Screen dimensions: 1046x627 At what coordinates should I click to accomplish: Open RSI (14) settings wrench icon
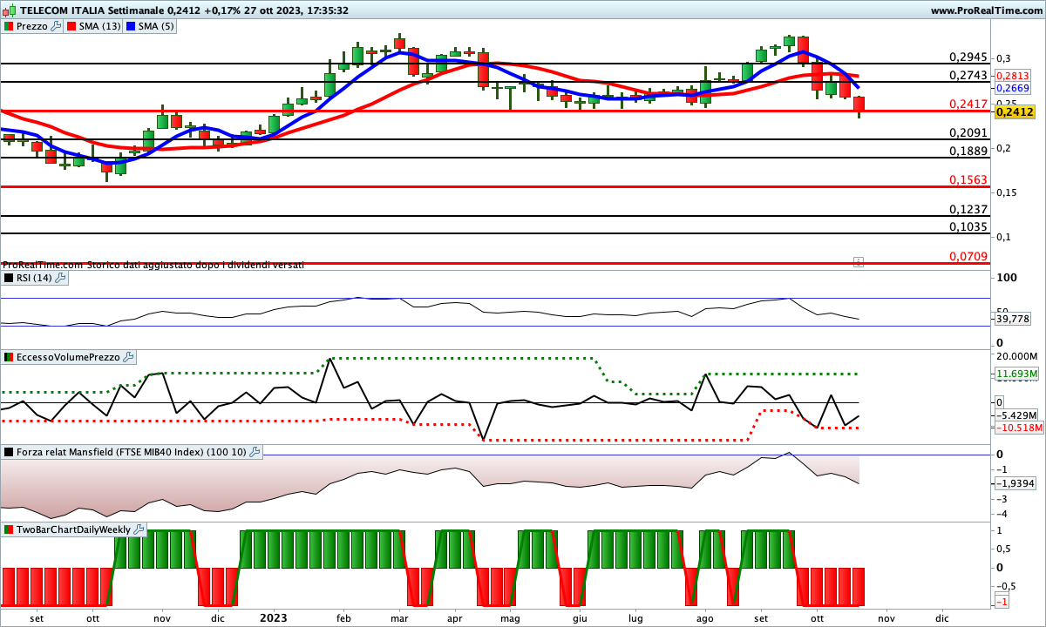pos(61,278)
